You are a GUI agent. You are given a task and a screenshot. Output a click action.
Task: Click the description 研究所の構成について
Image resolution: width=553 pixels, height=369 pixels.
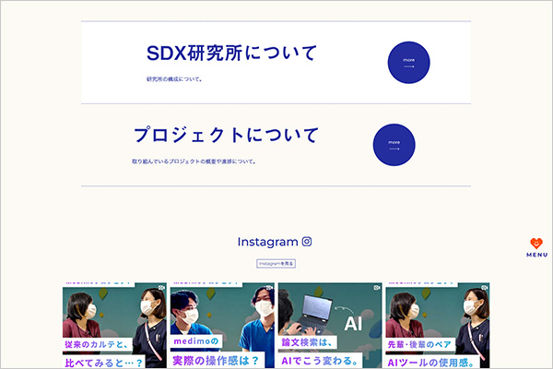point(174,79)
